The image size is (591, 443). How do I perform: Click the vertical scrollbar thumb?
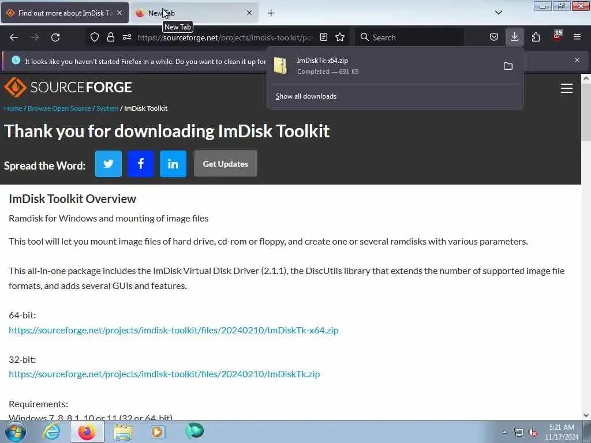[x=586, y=112]
